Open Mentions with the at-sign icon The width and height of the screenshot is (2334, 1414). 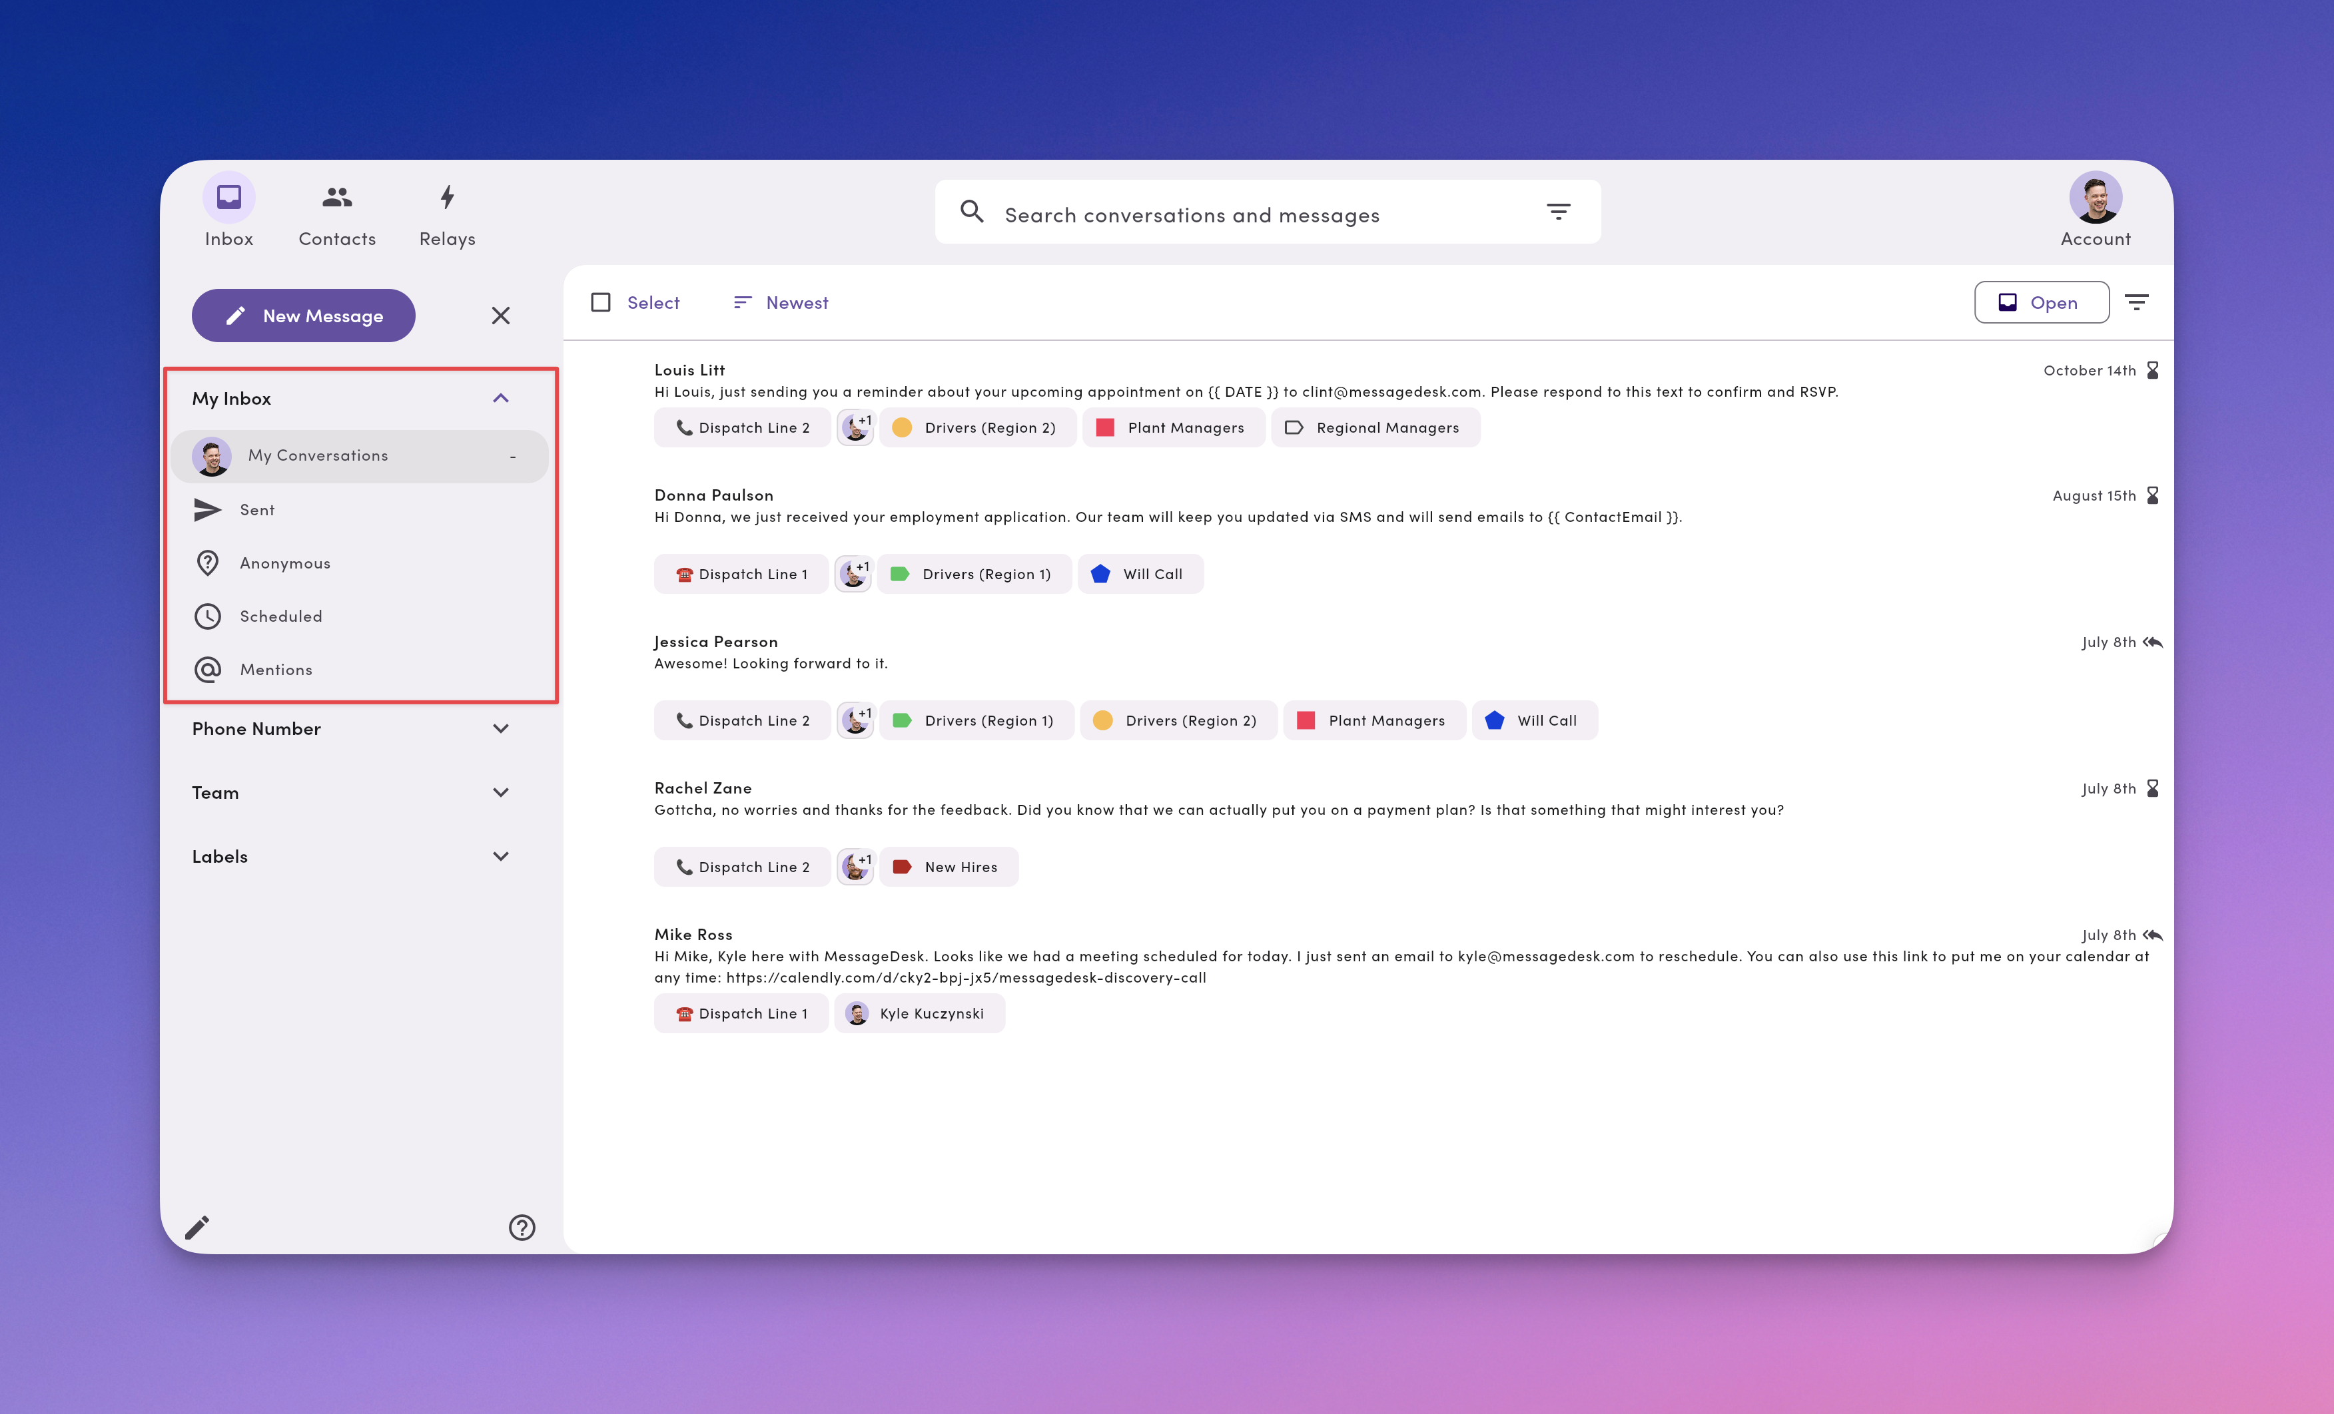pyautogui.click(x=207, y=669)
